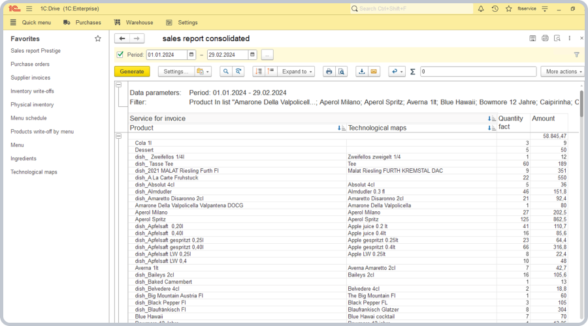
Task: Open the Expand to dropdown
Action: 296,72
